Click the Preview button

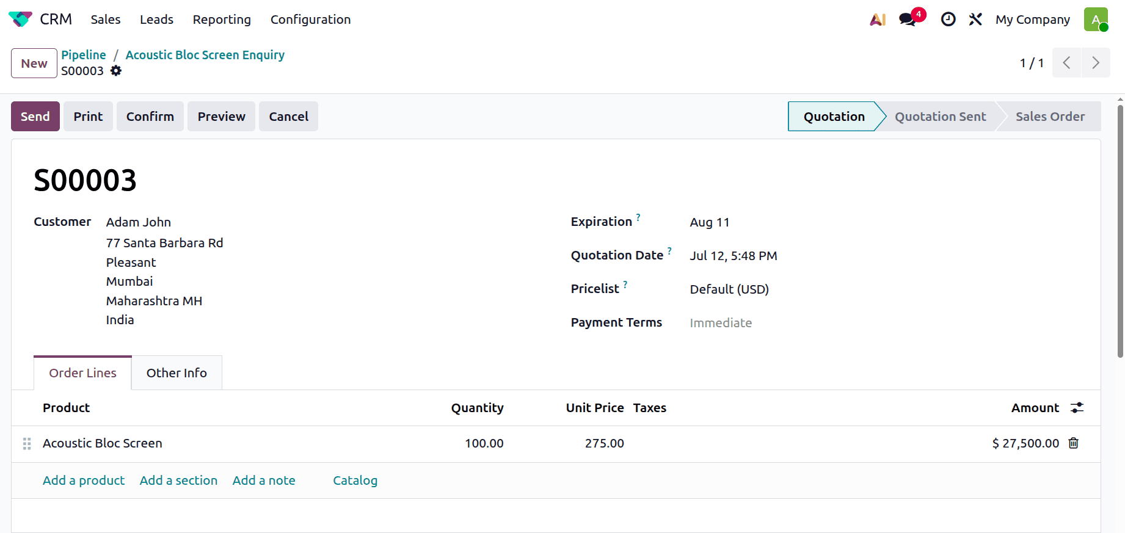point(221,117)
